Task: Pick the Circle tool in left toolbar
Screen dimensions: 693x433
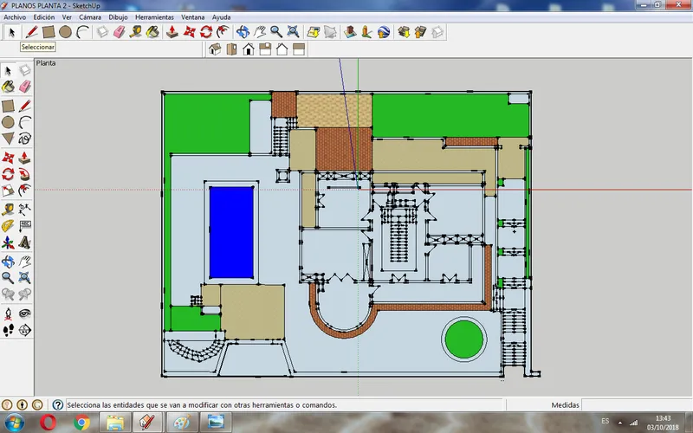Action: pos(8,122)
